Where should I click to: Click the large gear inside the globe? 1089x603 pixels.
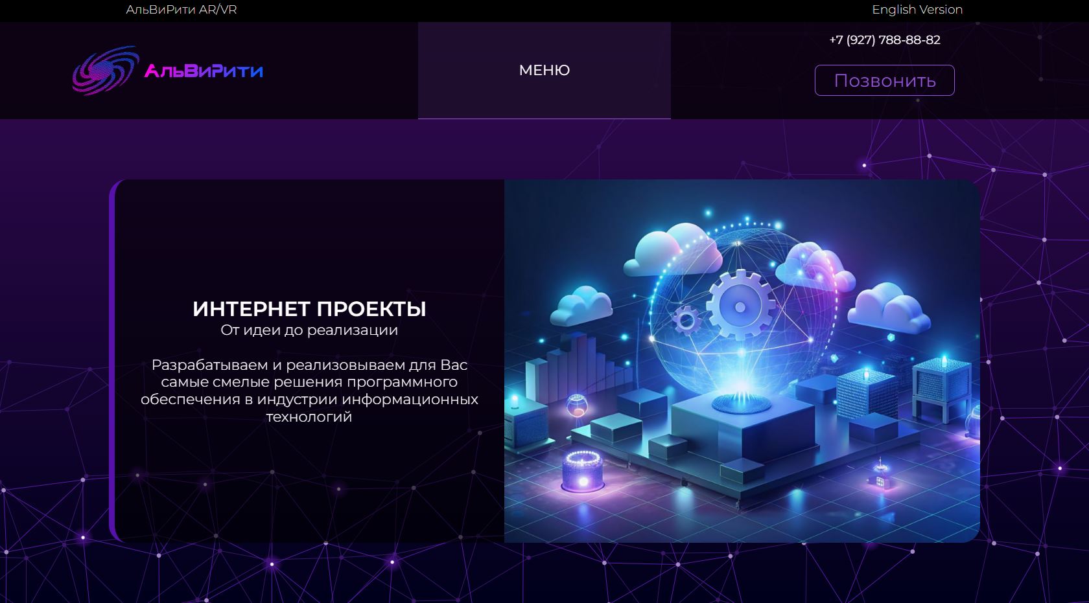coord(740,305)
